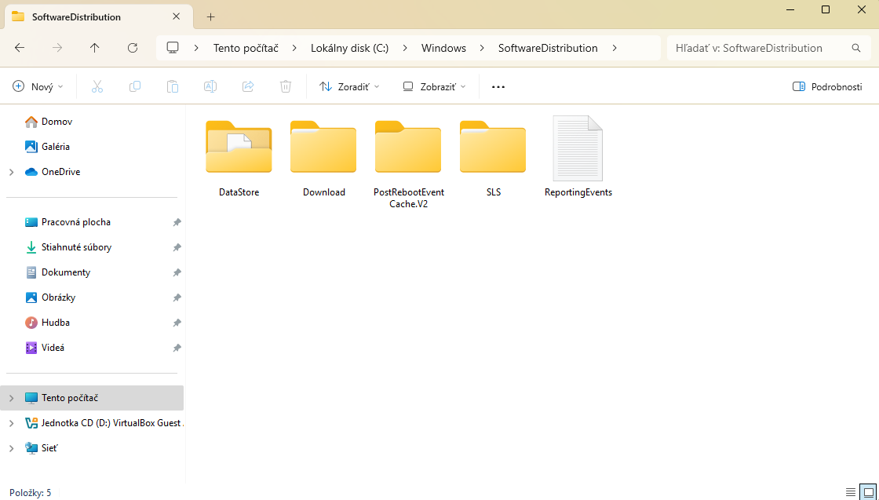
Task: Click the Cut scissors icon
Action: pyautogui.click(x=97, y=86)
